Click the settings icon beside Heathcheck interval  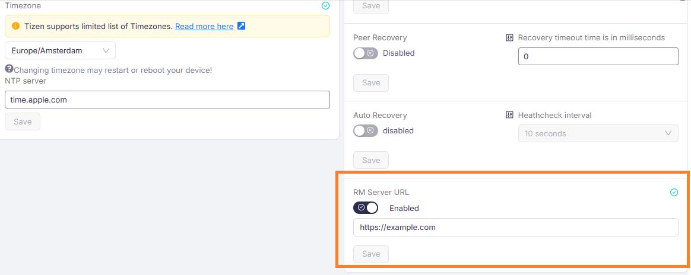coord(509,115)
